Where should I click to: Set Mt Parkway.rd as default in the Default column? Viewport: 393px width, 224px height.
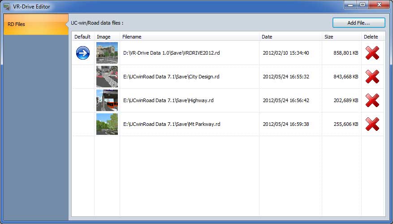(x=83, y=124)
